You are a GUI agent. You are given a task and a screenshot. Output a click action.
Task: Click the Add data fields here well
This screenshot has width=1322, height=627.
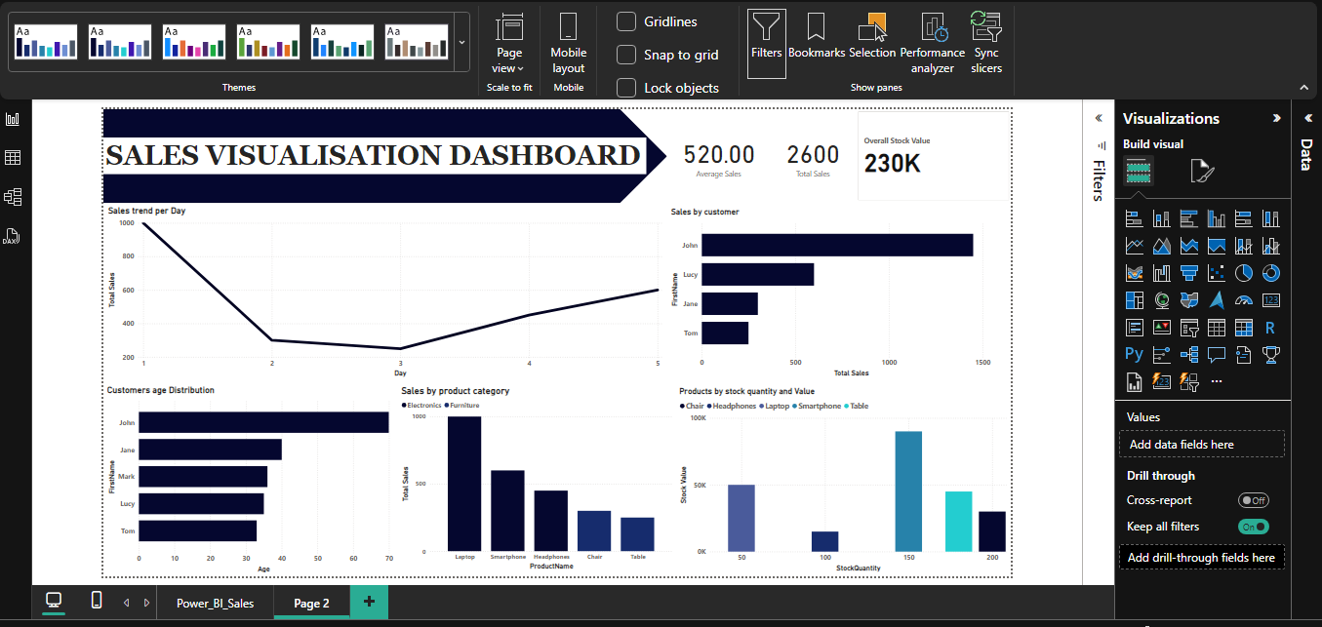[x=1201, y=444]
